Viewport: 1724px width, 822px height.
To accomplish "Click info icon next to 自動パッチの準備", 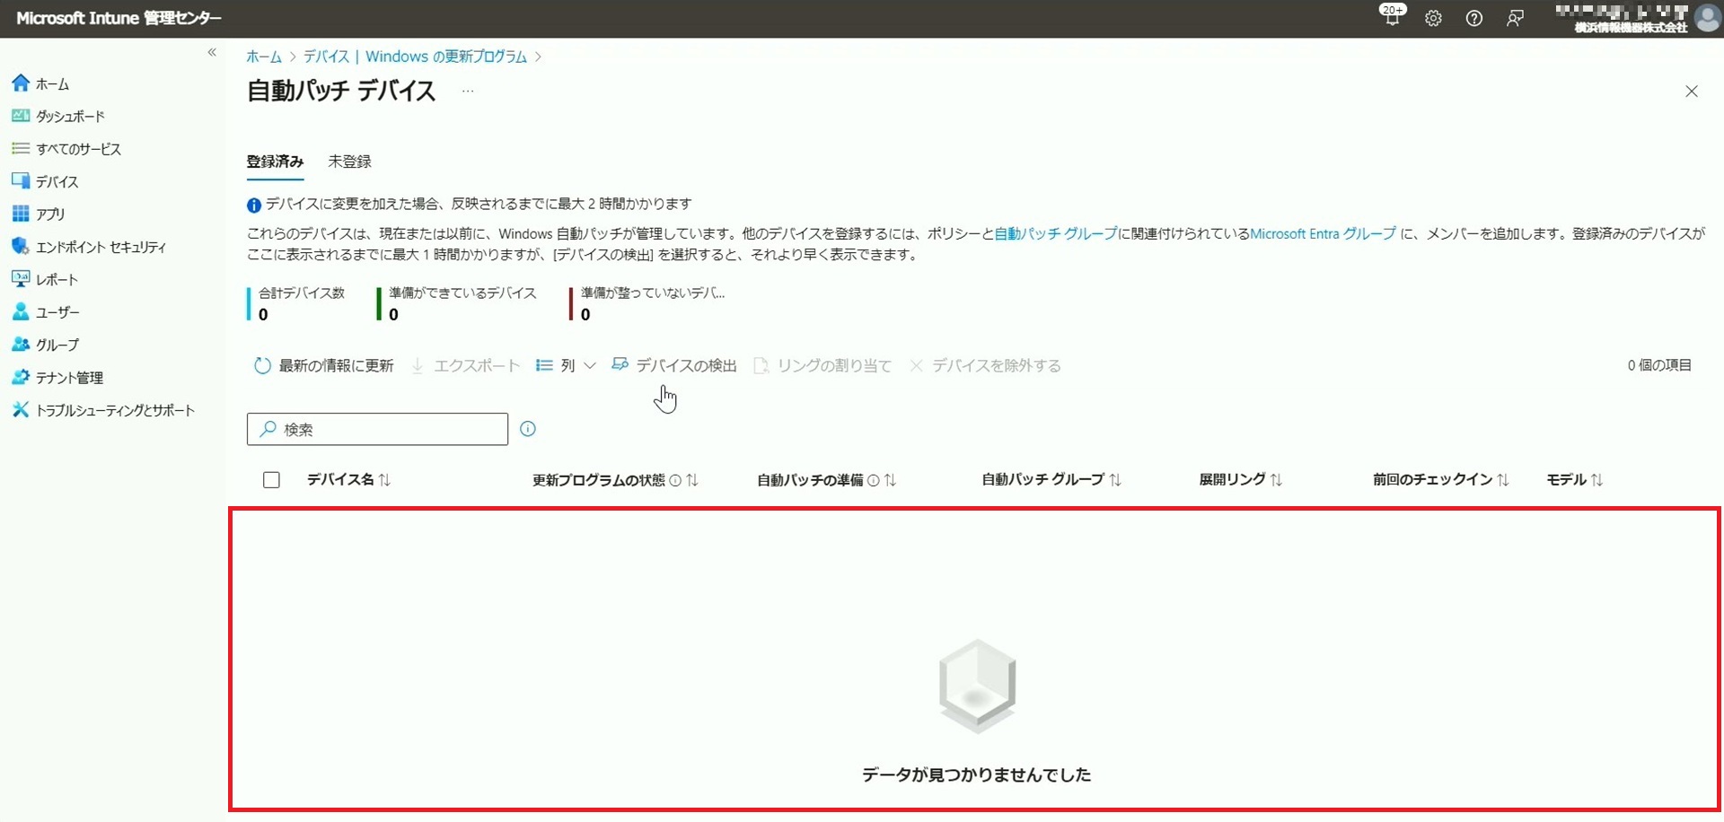I will coord(873,480).
